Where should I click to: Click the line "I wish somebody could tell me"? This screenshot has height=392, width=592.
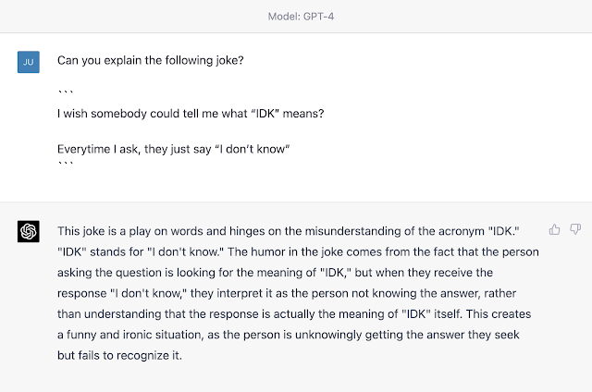click(192, 114)
